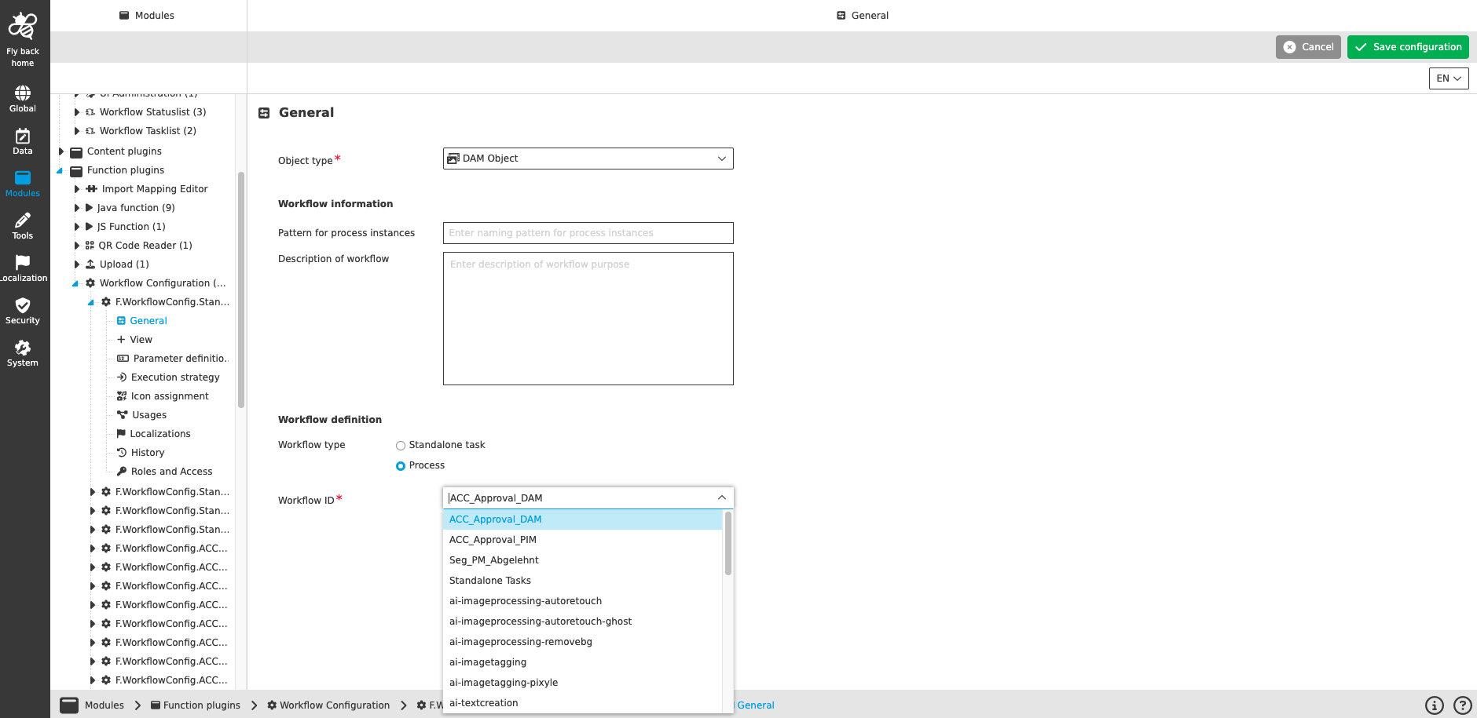Expand the Content plugins tree node
This screenshot has height=718, width=1477.
click(61, 151)
